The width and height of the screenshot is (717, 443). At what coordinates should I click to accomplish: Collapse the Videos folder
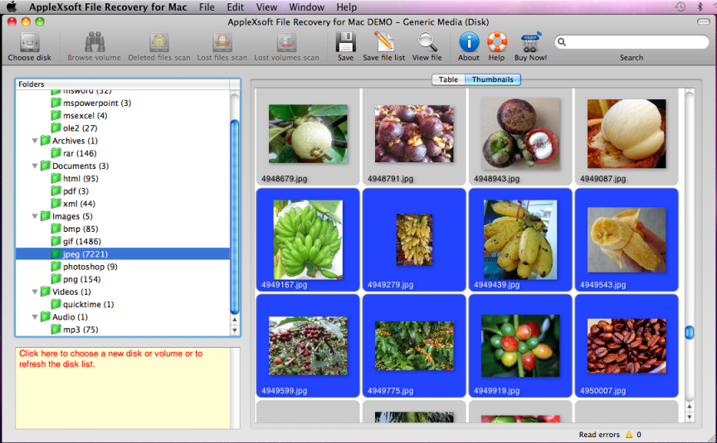coord(35,291)
